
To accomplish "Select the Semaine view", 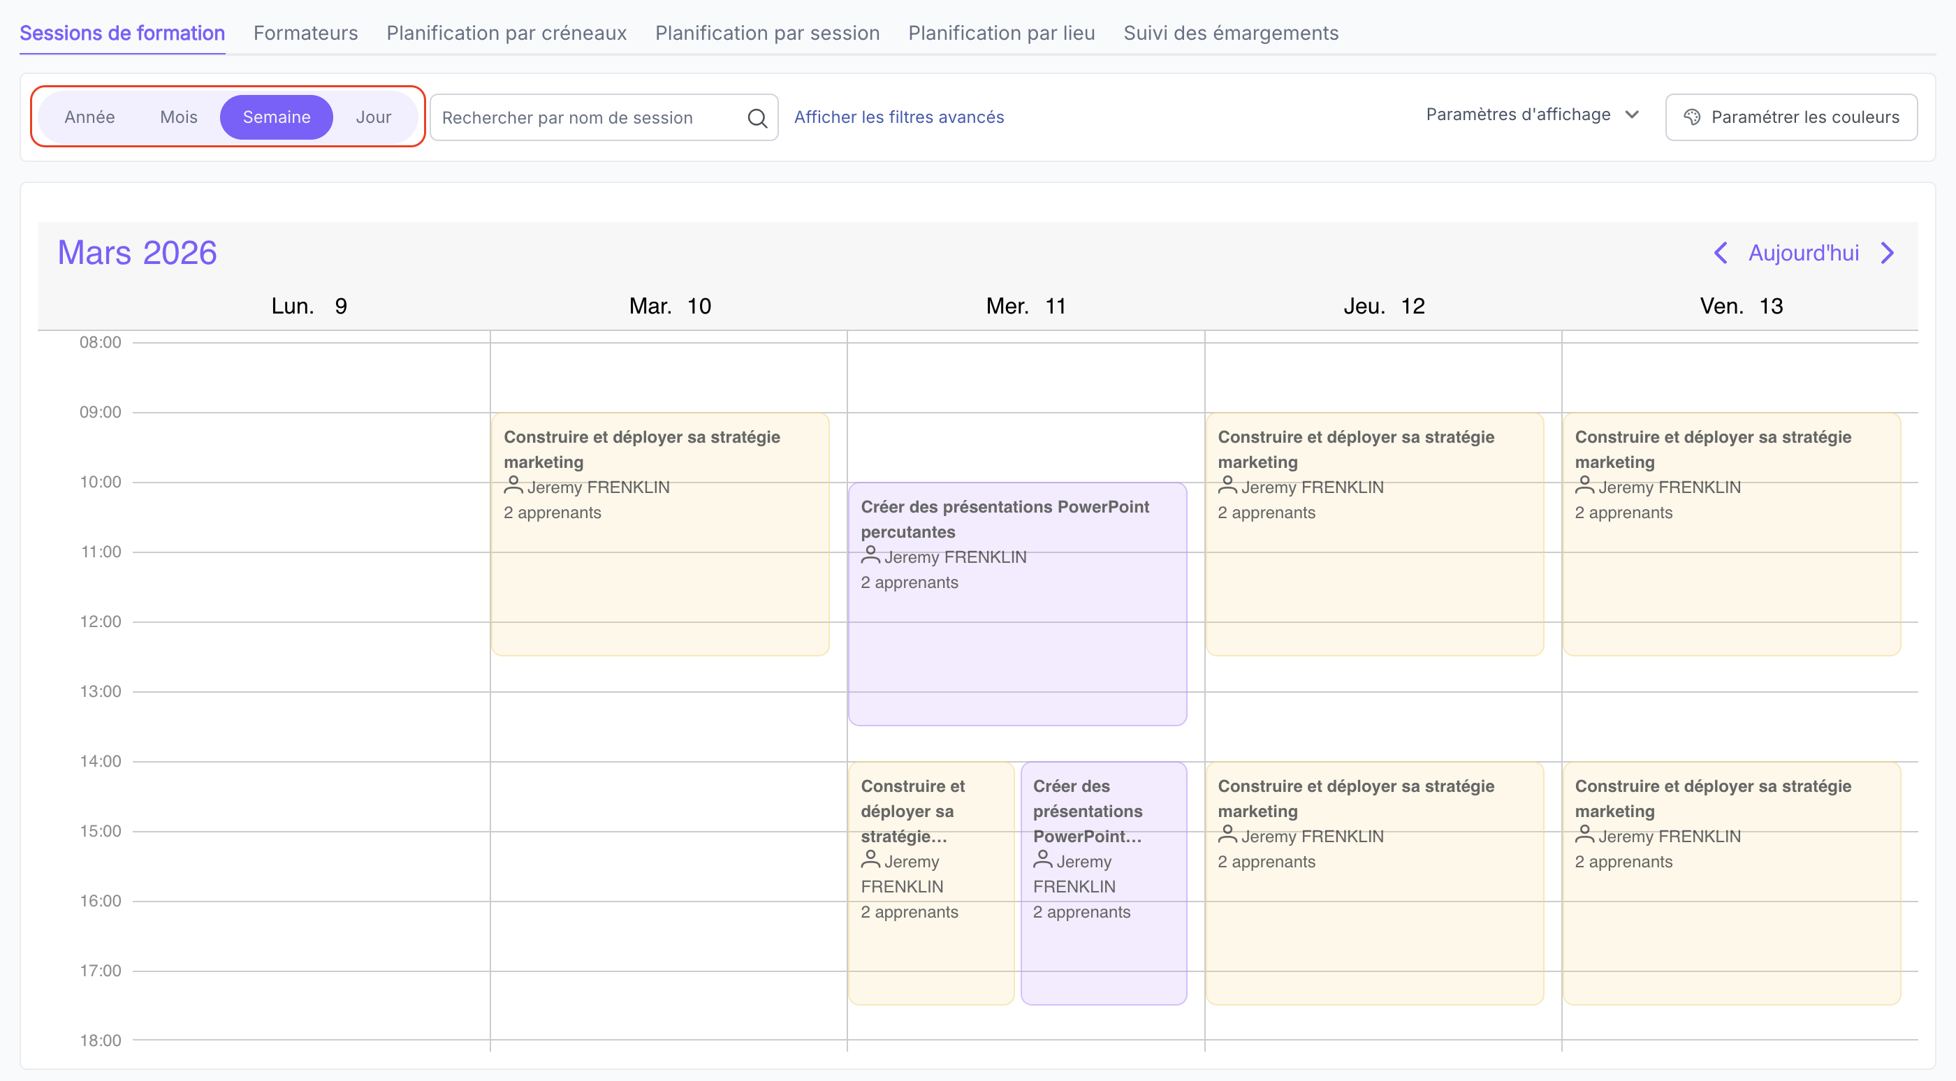I will coord(277,117).
